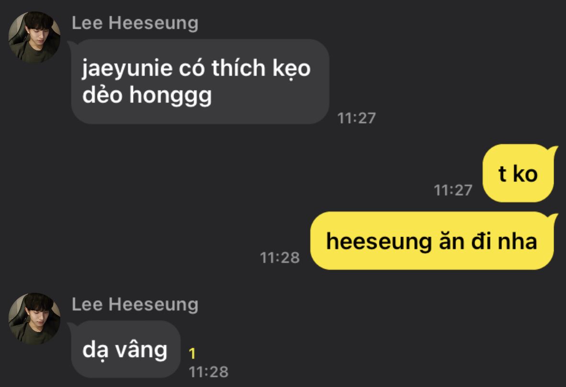
Task: Click the unread count "1" next to dạ vâng
Action: [192, 353]
